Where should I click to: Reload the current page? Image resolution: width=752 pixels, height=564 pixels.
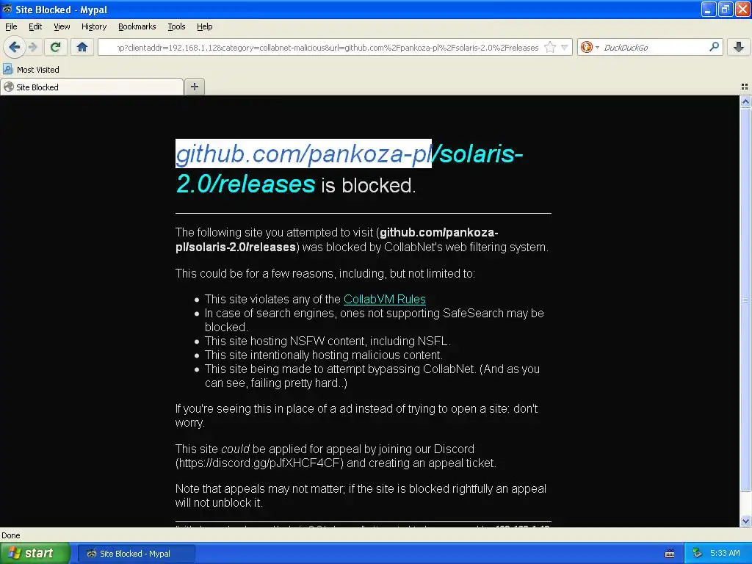coord(56,47)
